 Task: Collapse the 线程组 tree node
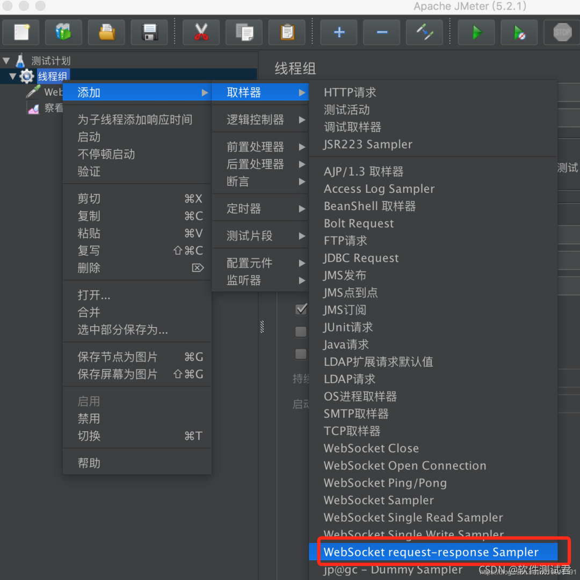coord(12,76)
